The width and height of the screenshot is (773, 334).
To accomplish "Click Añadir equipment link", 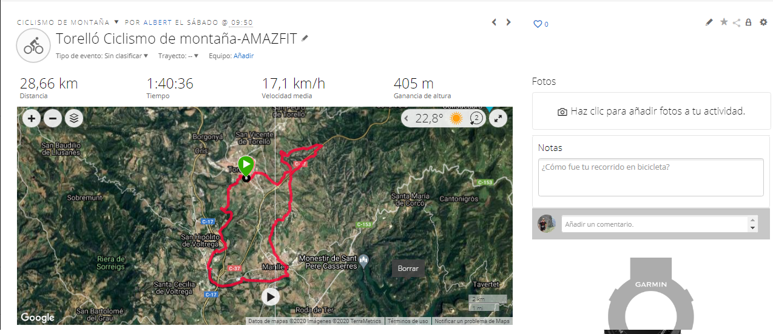I will point(243,56).
